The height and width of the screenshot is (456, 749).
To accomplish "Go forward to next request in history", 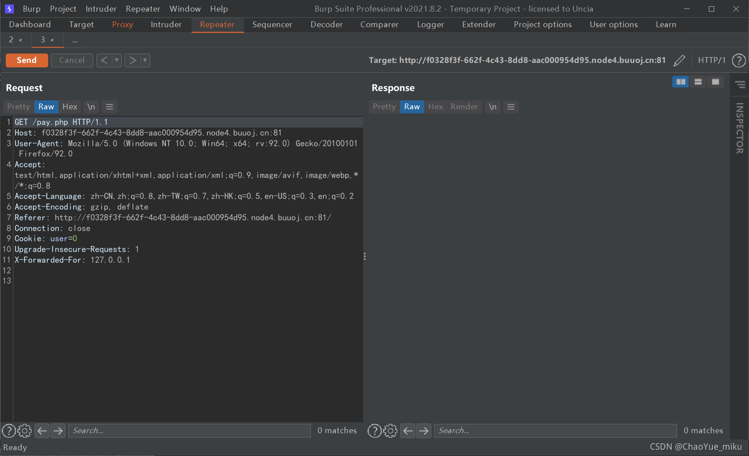I will [x=132, y=60].
